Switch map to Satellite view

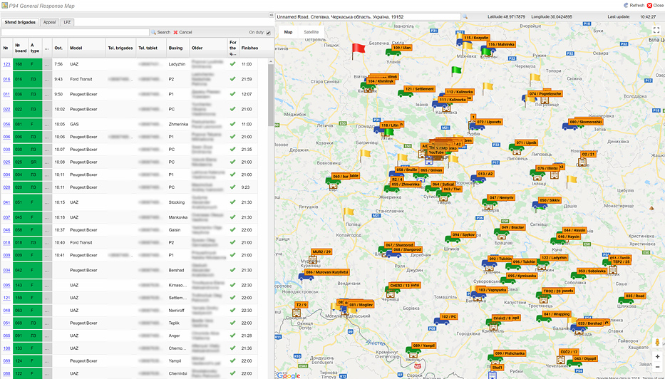tap(311, 32)
